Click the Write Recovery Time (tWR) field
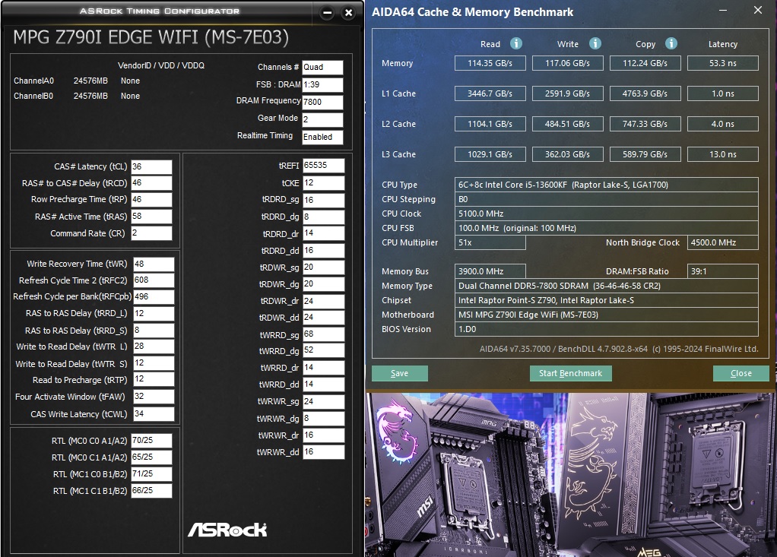 154,264
